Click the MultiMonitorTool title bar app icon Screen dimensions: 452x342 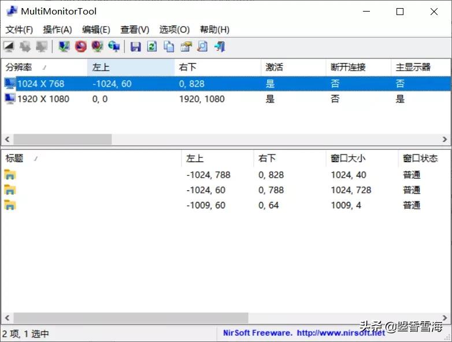[12, 11]
